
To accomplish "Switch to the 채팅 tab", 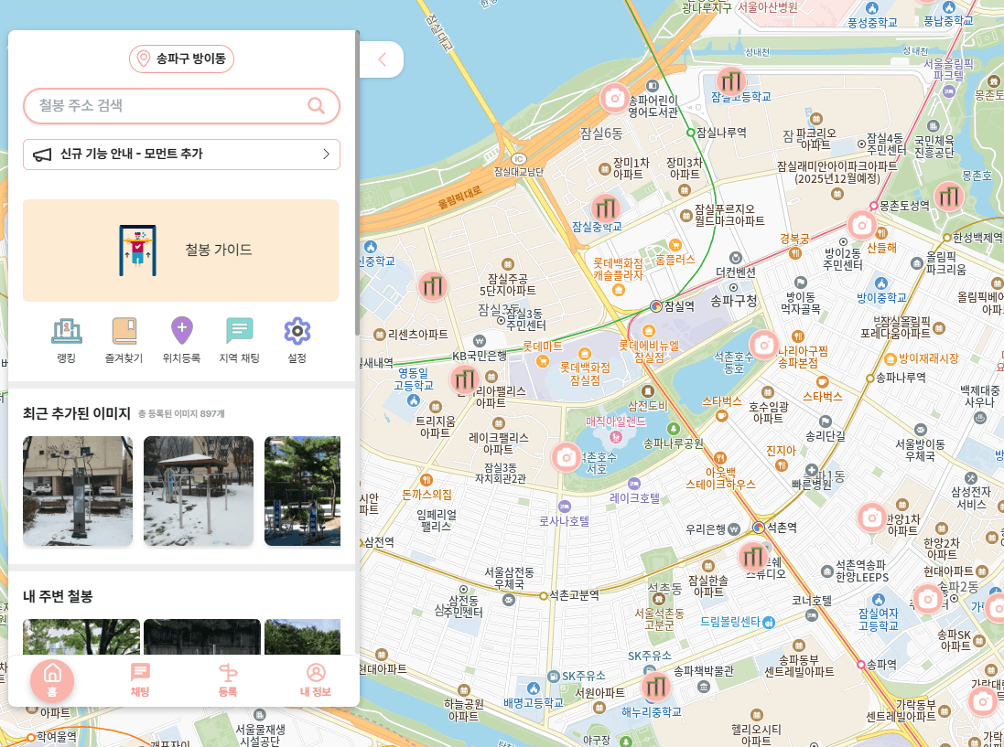I will (x=140, y=680).
